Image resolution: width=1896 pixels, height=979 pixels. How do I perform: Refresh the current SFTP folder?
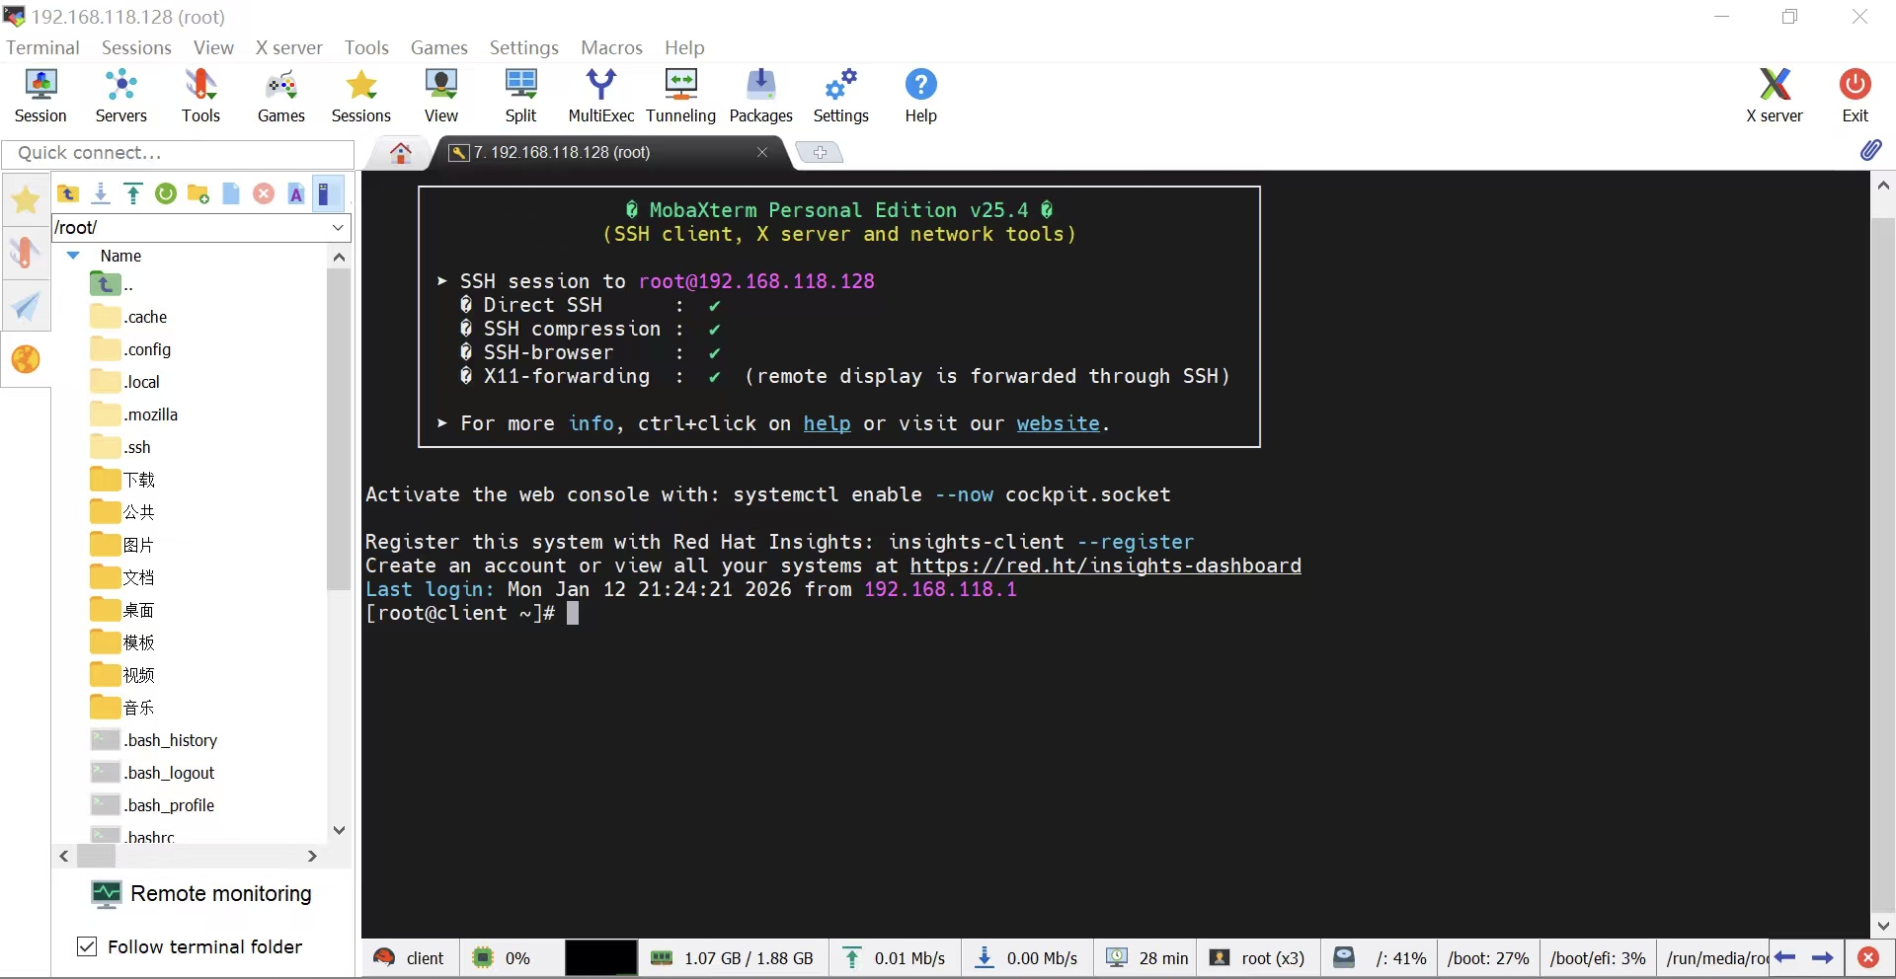[x=165, y=193]
